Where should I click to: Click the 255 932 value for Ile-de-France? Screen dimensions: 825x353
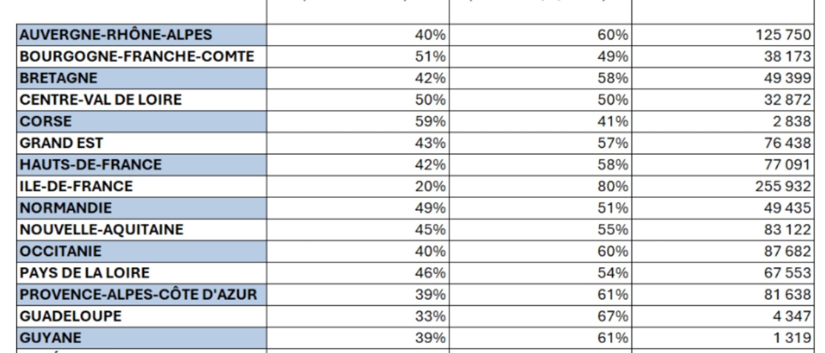click(783, 186)
